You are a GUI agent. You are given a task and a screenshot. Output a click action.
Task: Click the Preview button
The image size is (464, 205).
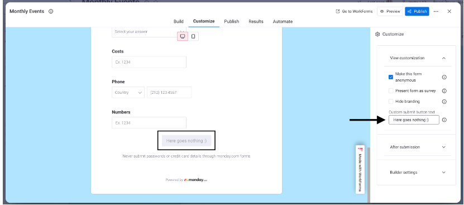tap(390, 12)
